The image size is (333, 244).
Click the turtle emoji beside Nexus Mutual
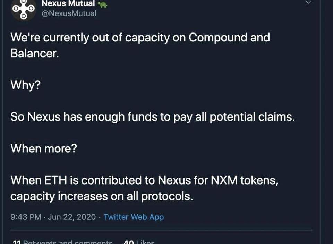tap(102, 4)
